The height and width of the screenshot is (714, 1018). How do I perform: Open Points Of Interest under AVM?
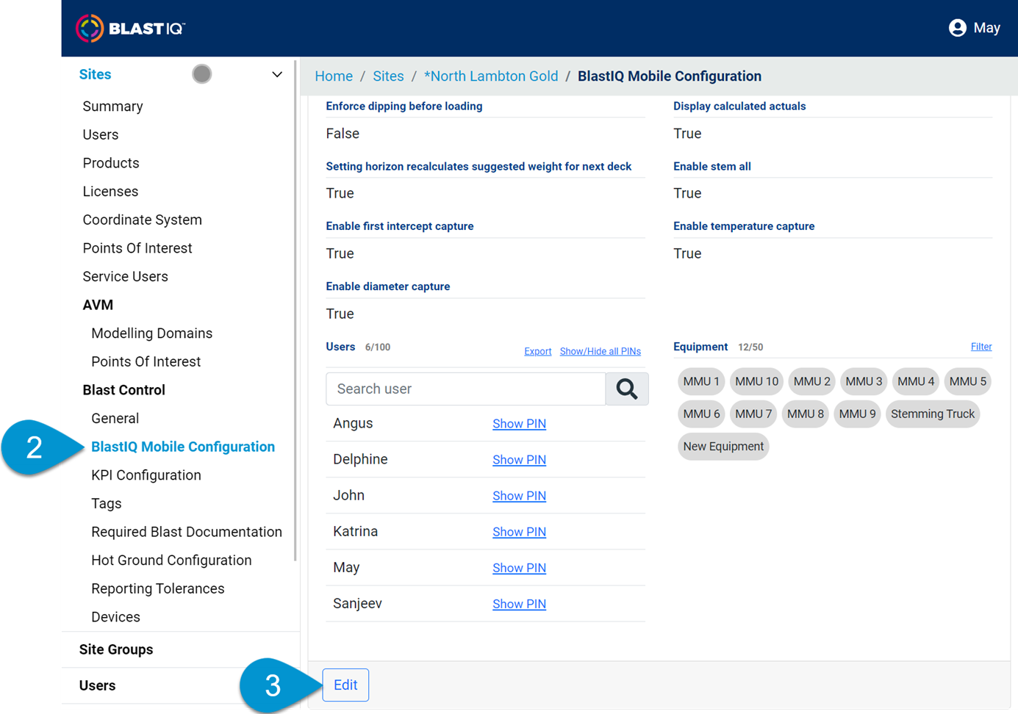click(x=146, y=362)
